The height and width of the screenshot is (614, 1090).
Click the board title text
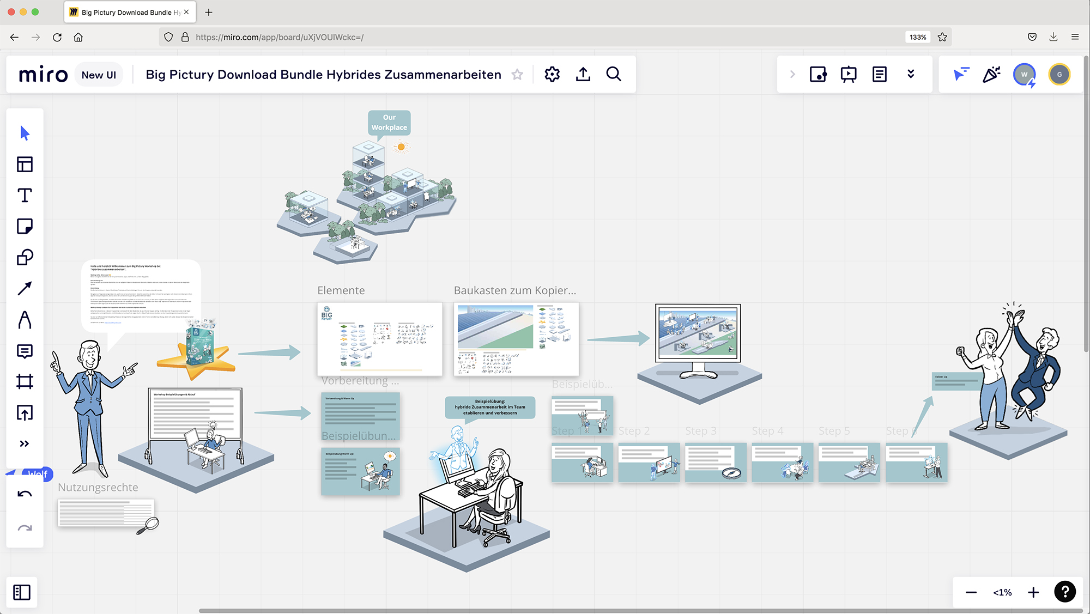(x=323, y=75)
